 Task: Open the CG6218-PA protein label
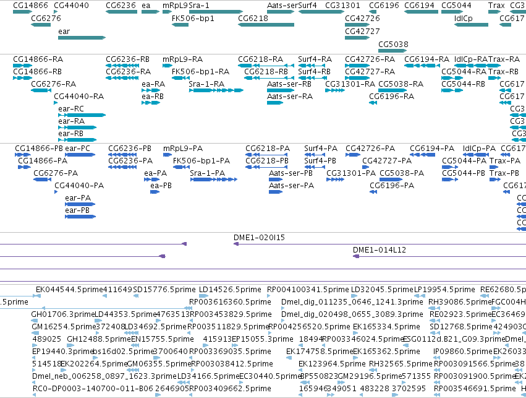(268, 148)
